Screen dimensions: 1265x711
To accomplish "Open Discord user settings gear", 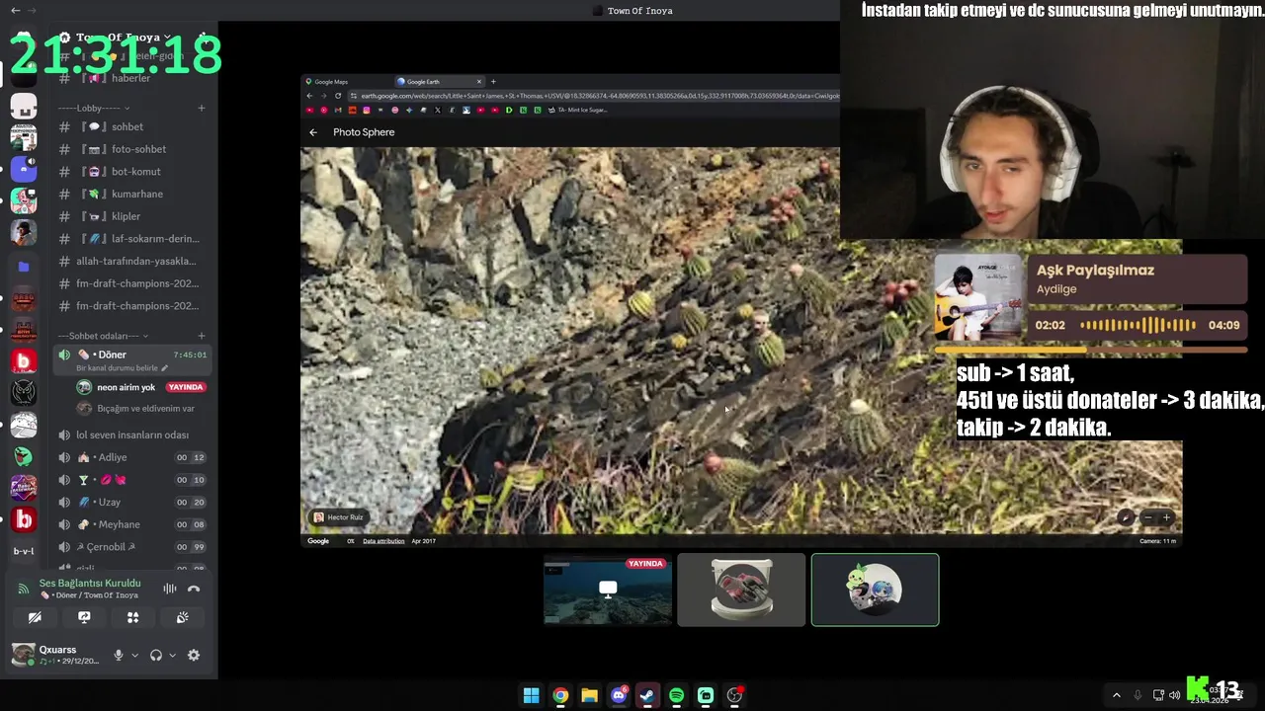I will (x=194, y=655).
